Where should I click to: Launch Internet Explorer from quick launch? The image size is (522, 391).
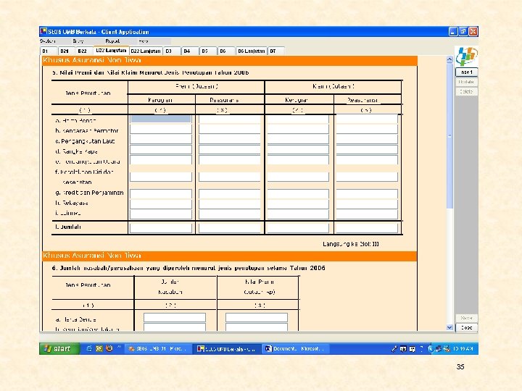pyautogui.click(x=89, y=348)
